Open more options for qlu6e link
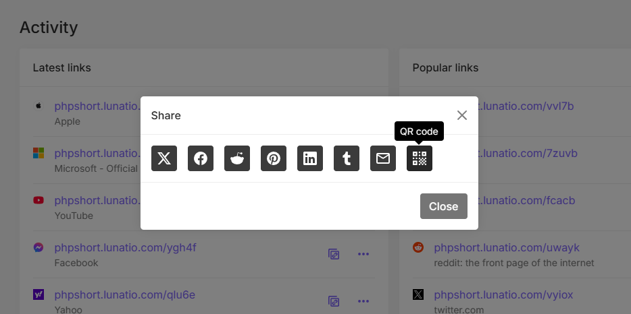631x314 pixels. [363, 301]
